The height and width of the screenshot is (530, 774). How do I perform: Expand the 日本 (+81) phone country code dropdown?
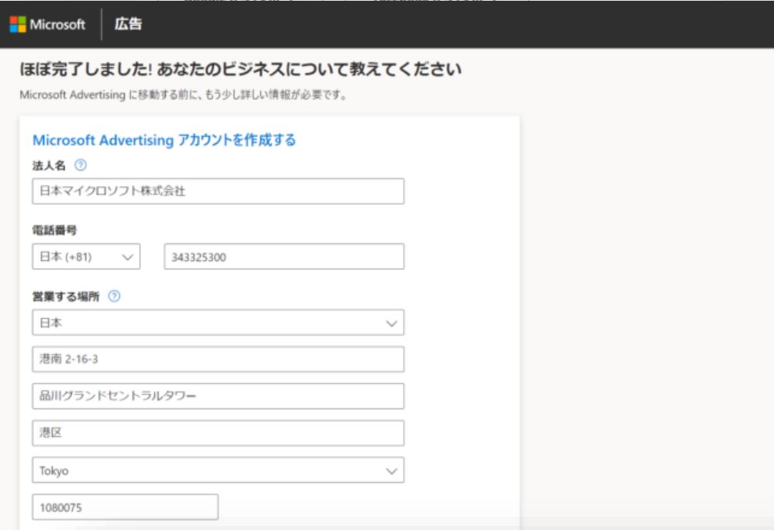tap(86, 257)
